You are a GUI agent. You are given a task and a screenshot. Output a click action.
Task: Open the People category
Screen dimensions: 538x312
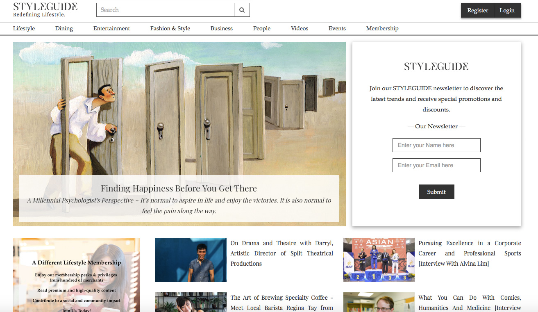click(x=262, y=28)
